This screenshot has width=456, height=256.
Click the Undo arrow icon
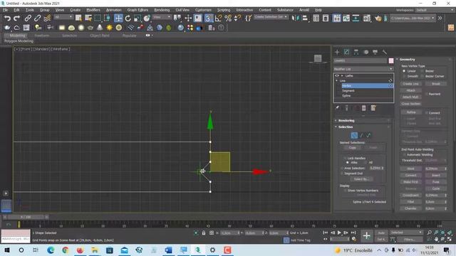pyautogui.click(x=7, y=18)
